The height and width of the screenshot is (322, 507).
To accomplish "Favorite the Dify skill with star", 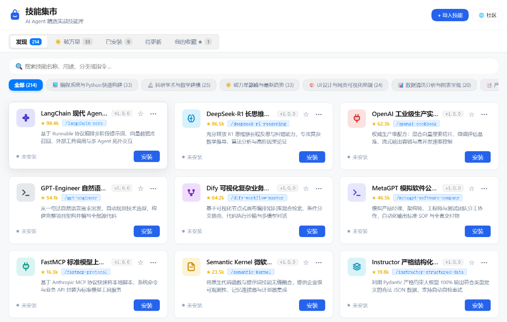I will tap(306, 189).
